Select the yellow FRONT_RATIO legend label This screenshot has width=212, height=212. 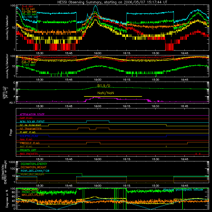coord(30,189)
